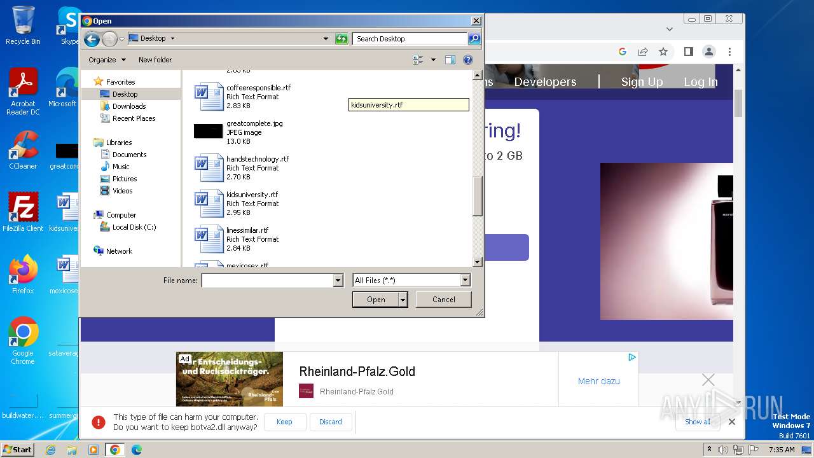Click the volume icon in system tray
This screenshot has height=458, width=814.
pos(723,450)
